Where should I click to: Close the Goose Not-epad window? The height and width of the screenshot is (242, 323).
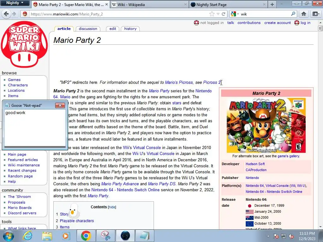[x=60, y=105]
